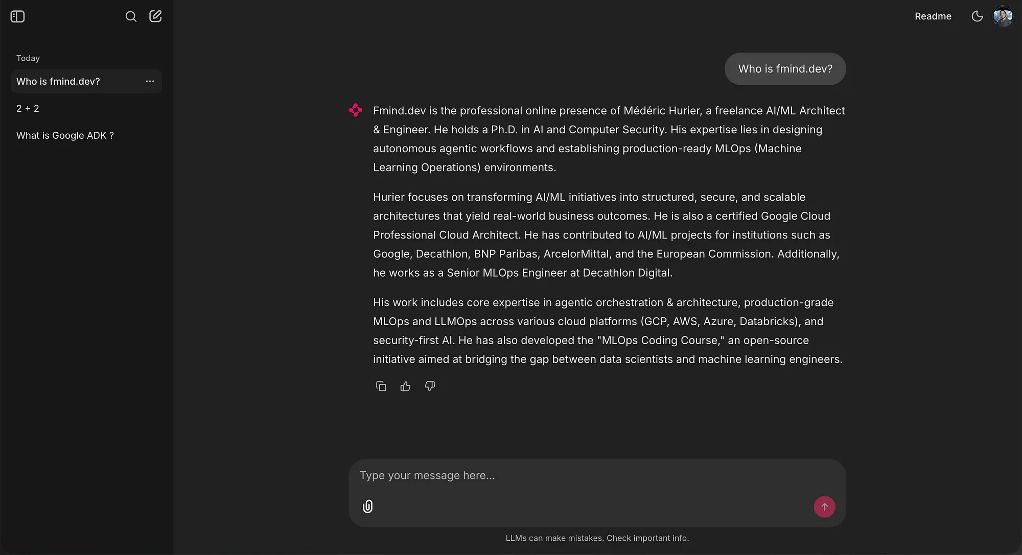The width and height of the screenshot is (1022, 555).
Task: Attach a file with the paperclip icon
Action: 367,506
